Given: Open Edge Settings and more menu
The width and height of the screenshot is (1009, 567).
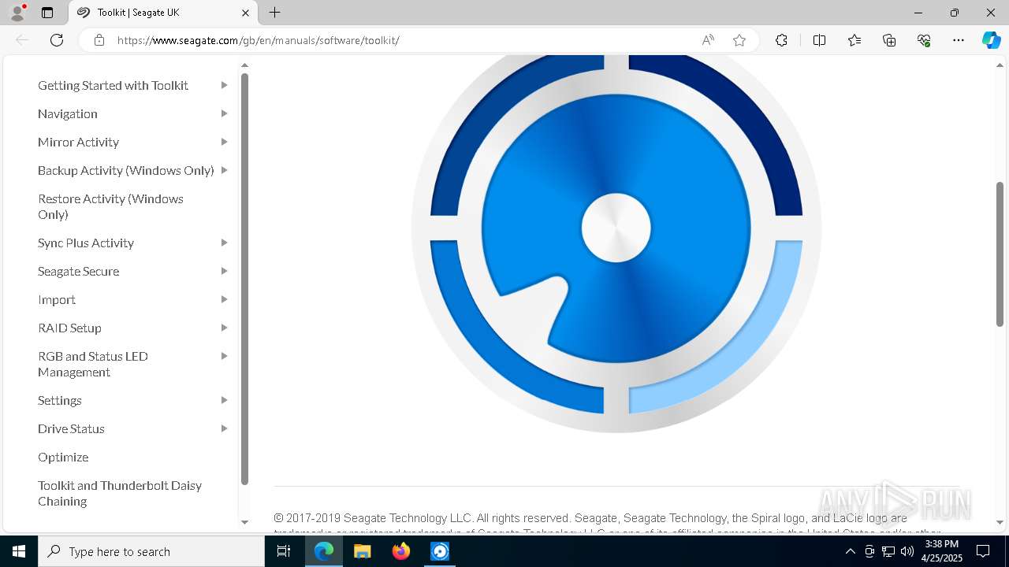Looking at the screenshot, I should [x=959, y=40].
